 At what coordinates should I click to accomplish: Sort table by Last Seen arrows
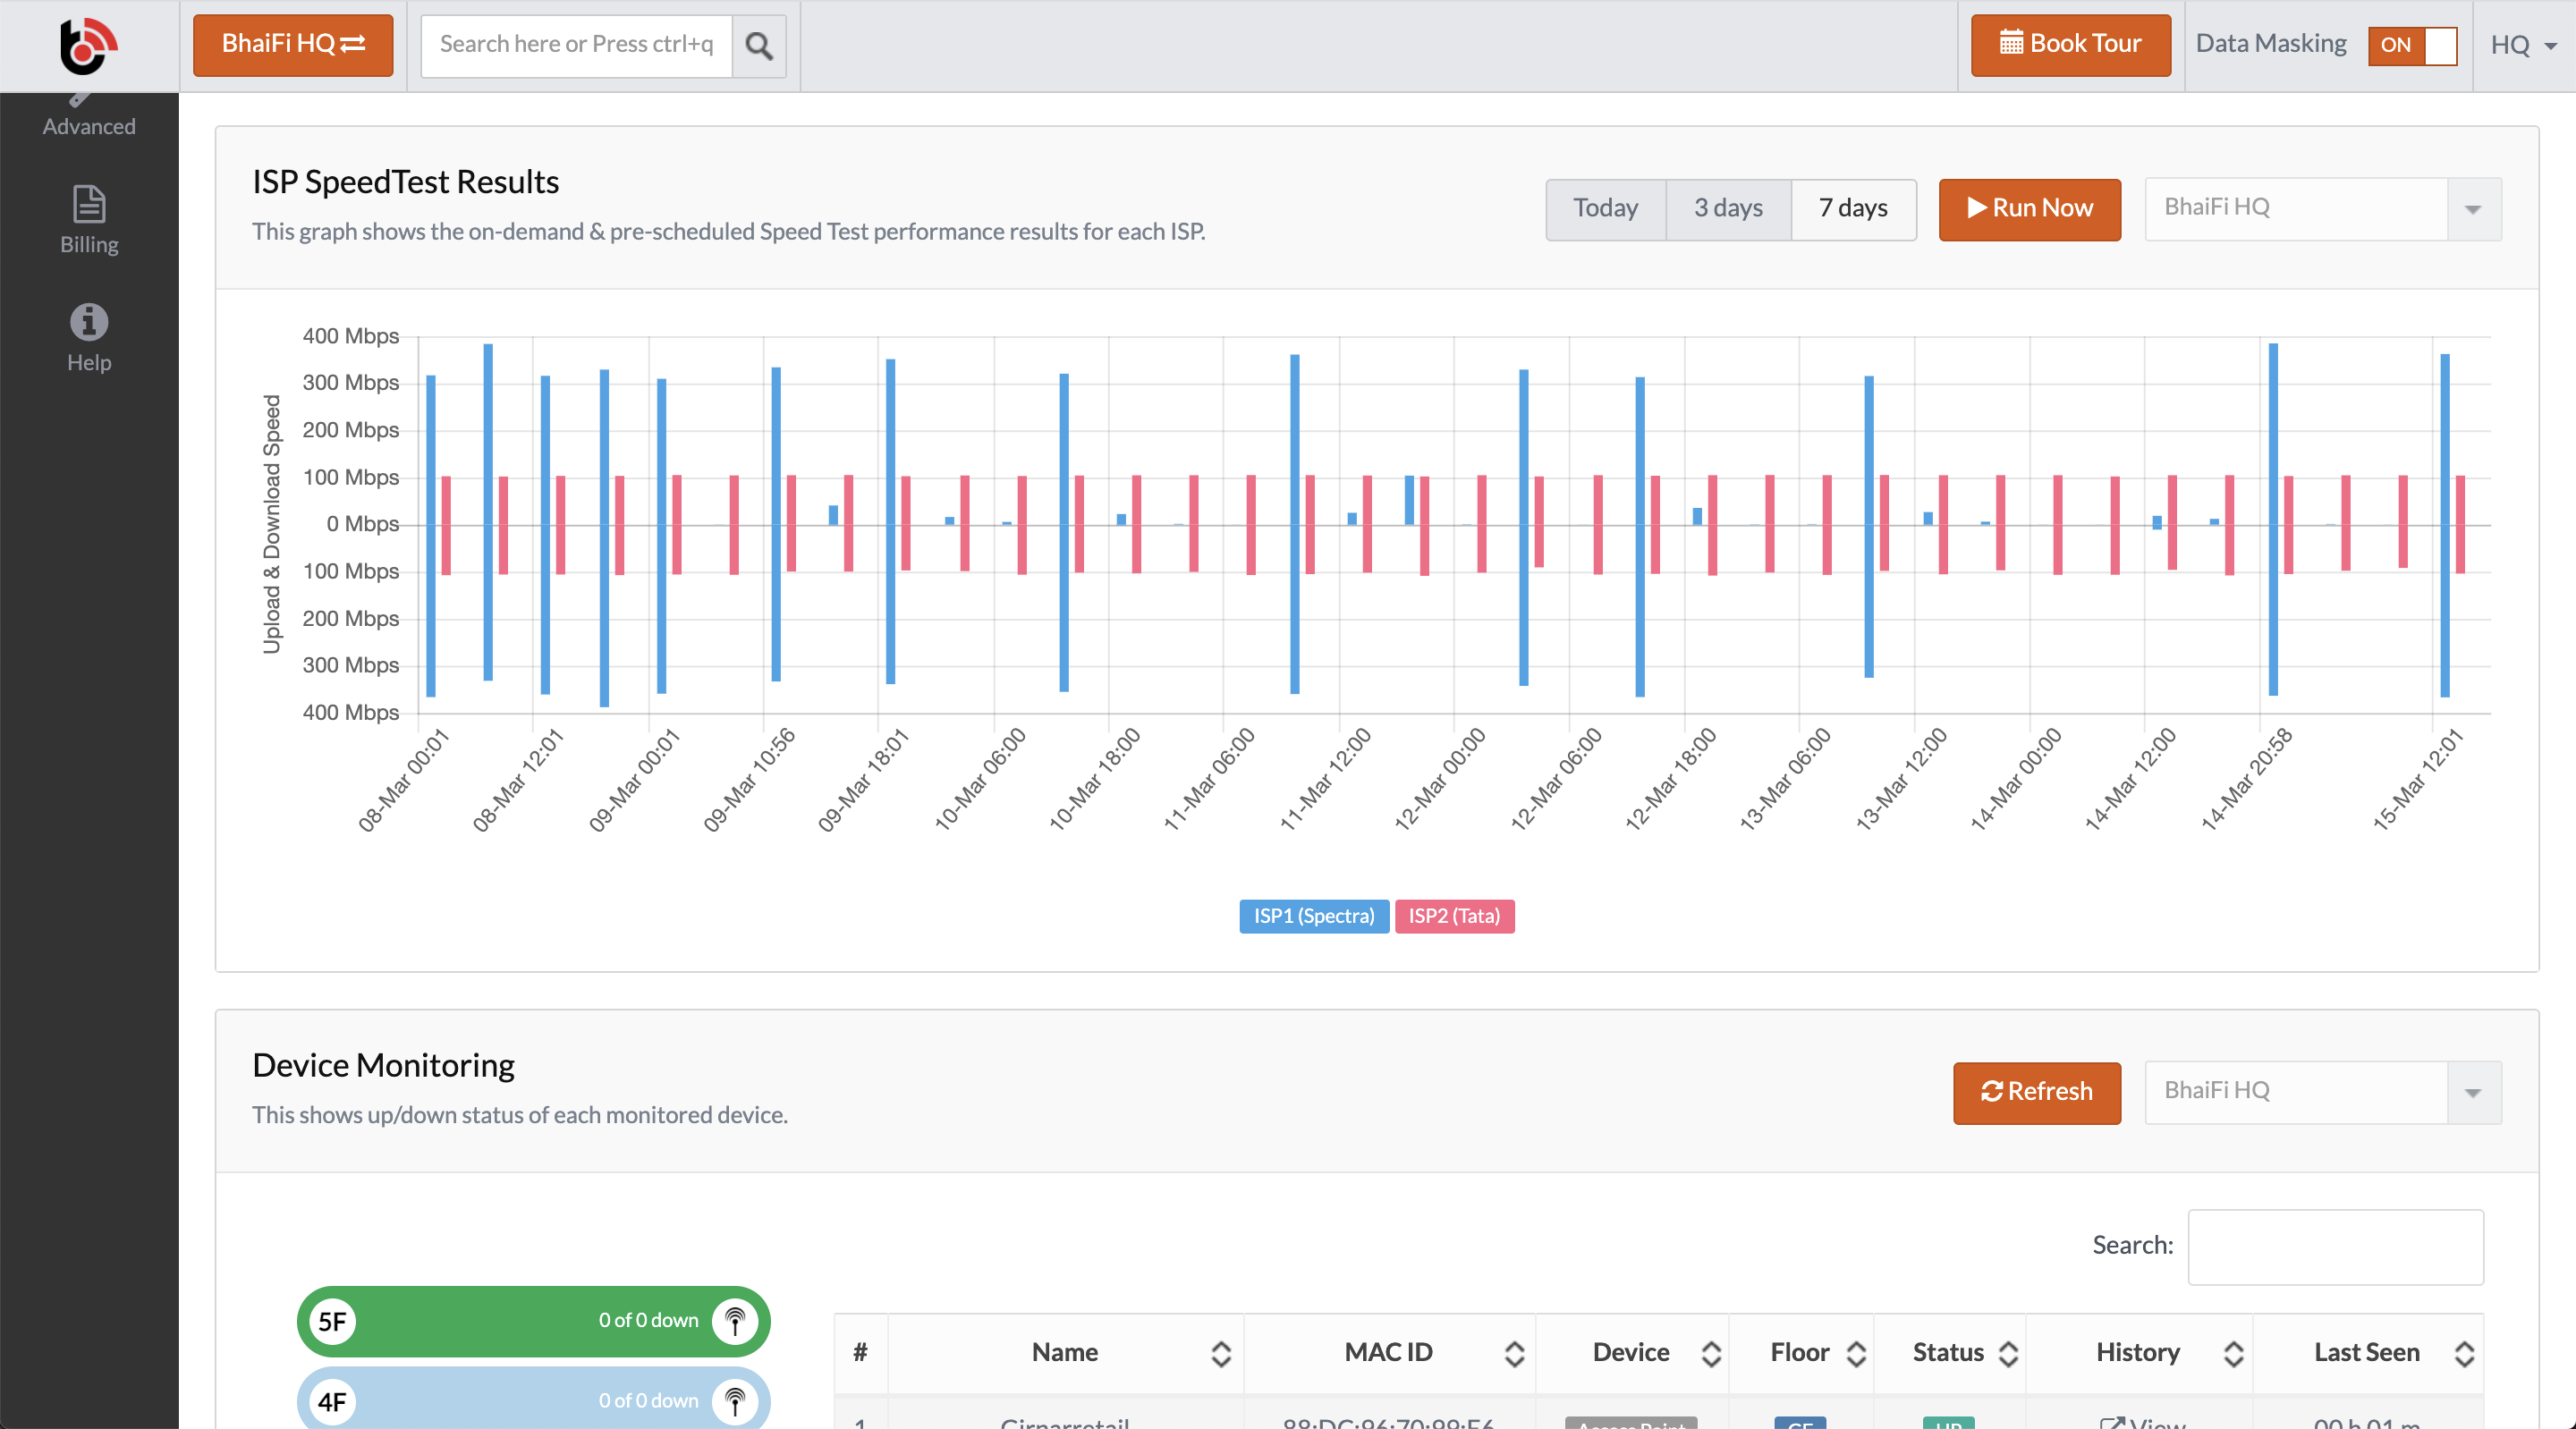pos(2464,1353)
